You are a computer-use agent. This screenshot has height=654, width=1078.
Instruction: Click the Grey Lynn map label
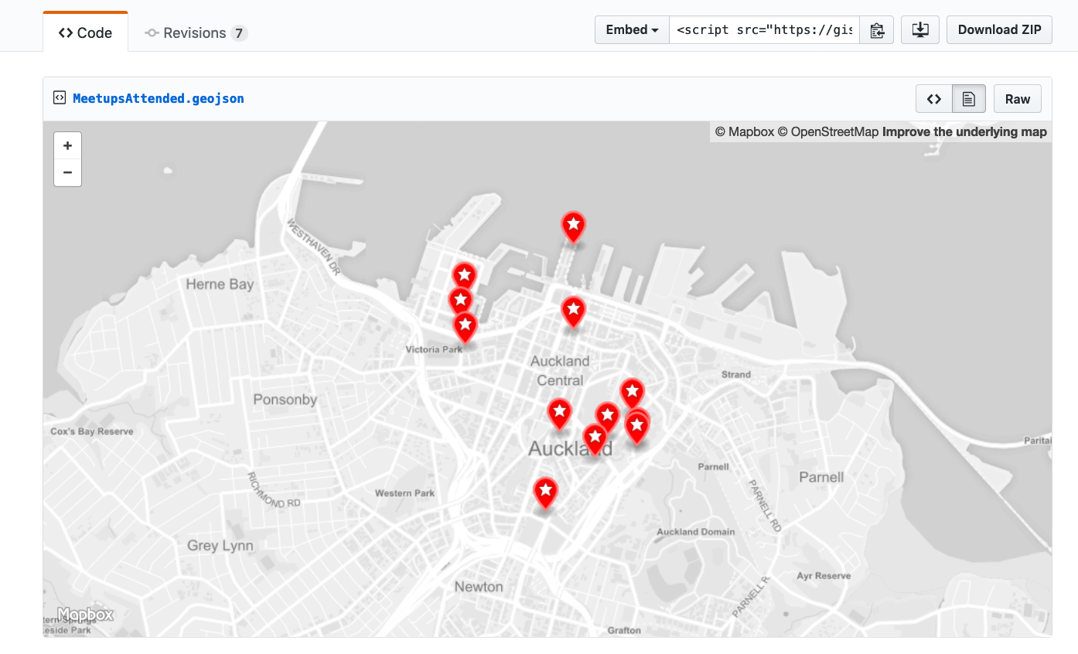[220, 546]
